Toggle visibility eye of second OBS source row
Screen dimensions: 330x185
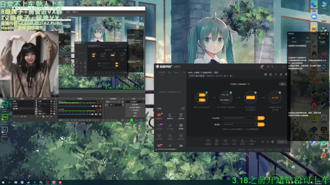coord(51,104)
